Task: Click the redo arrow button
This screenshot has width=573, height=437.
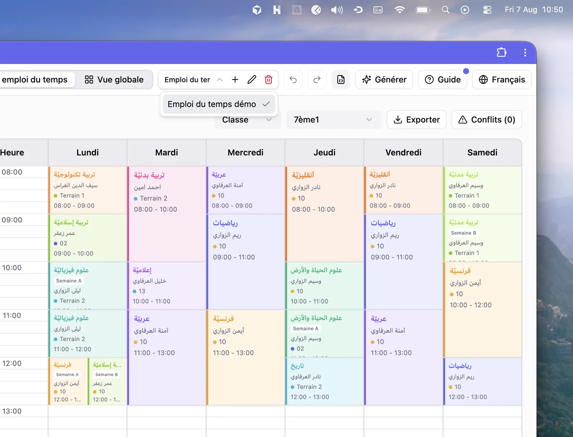Action: tap(317, 80)
